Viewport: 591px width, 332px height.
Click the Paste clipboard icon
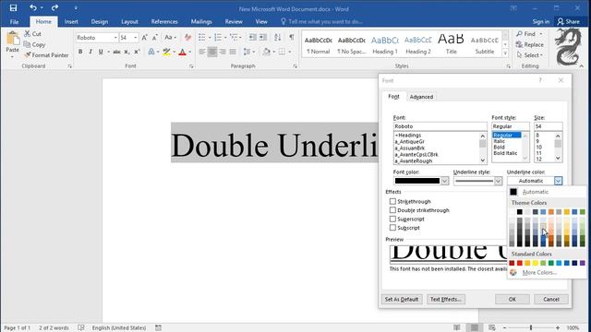click(x=12, y=39)
